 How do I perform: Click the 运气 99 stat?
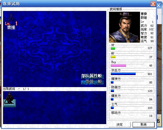coord(147,41)
